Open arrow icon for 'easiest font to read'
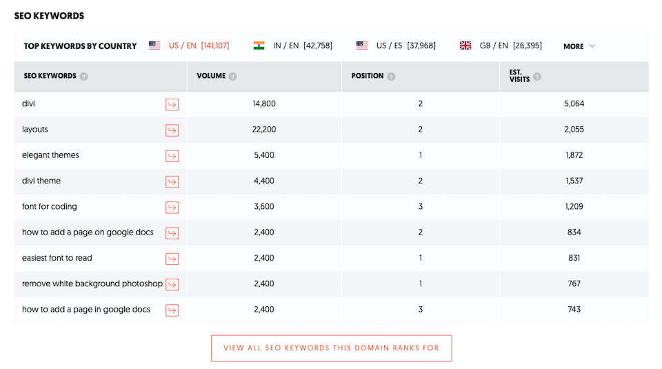 [x=172, y=259]
